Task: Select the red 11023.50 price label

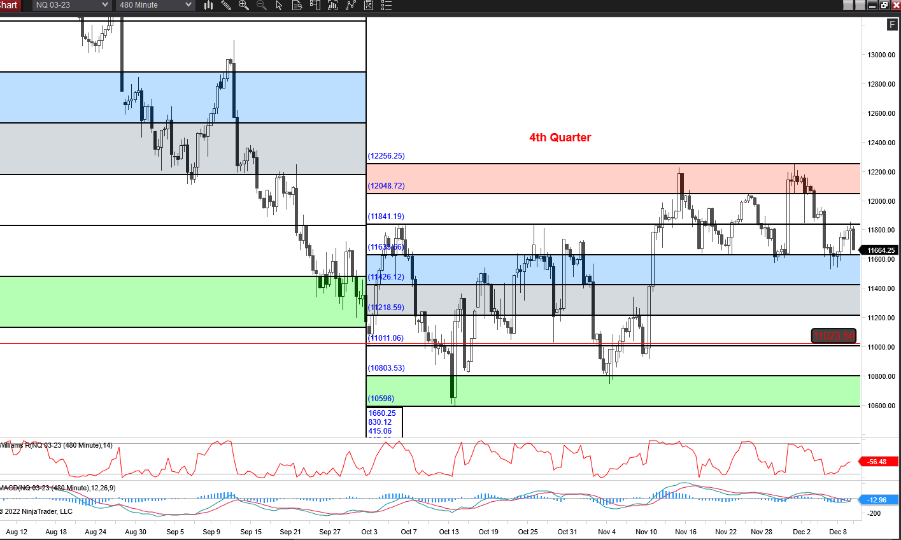Action: tap(833, 336)
